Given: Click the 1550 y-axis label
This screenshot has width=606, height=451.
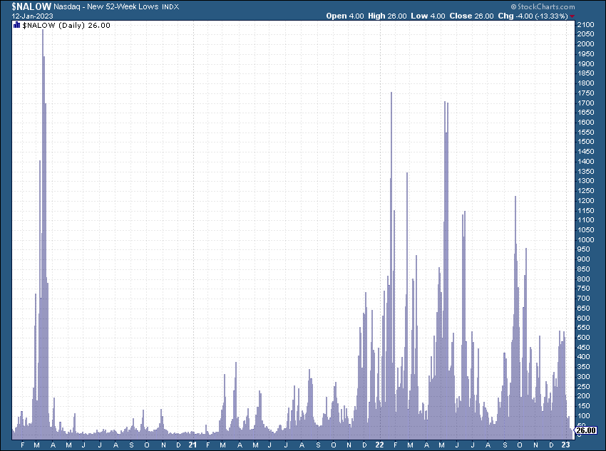Looking at the screenshot, I should pos(585,132).
